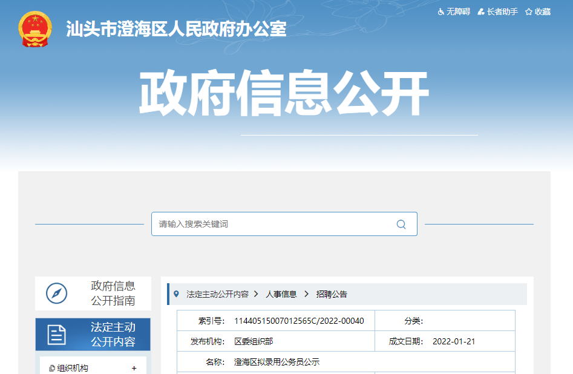Open 招聘公告 breadcrumb link
Viewport: 573px width, 374px height.
tap(332, 294)
